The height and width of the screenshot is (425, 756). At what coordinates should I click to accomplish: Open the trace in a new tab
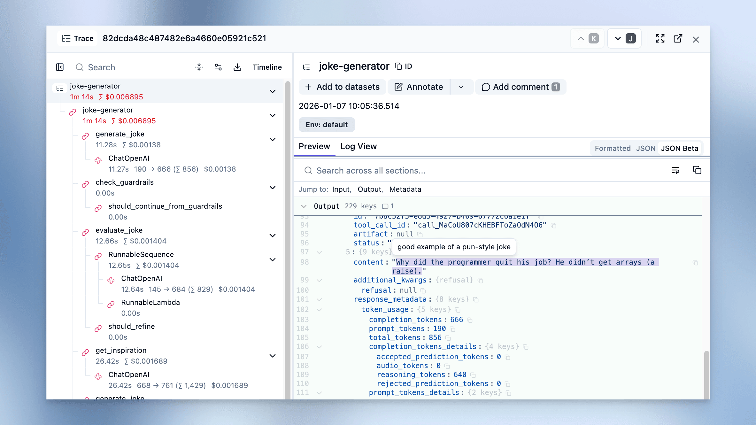[x=678, y=38]
